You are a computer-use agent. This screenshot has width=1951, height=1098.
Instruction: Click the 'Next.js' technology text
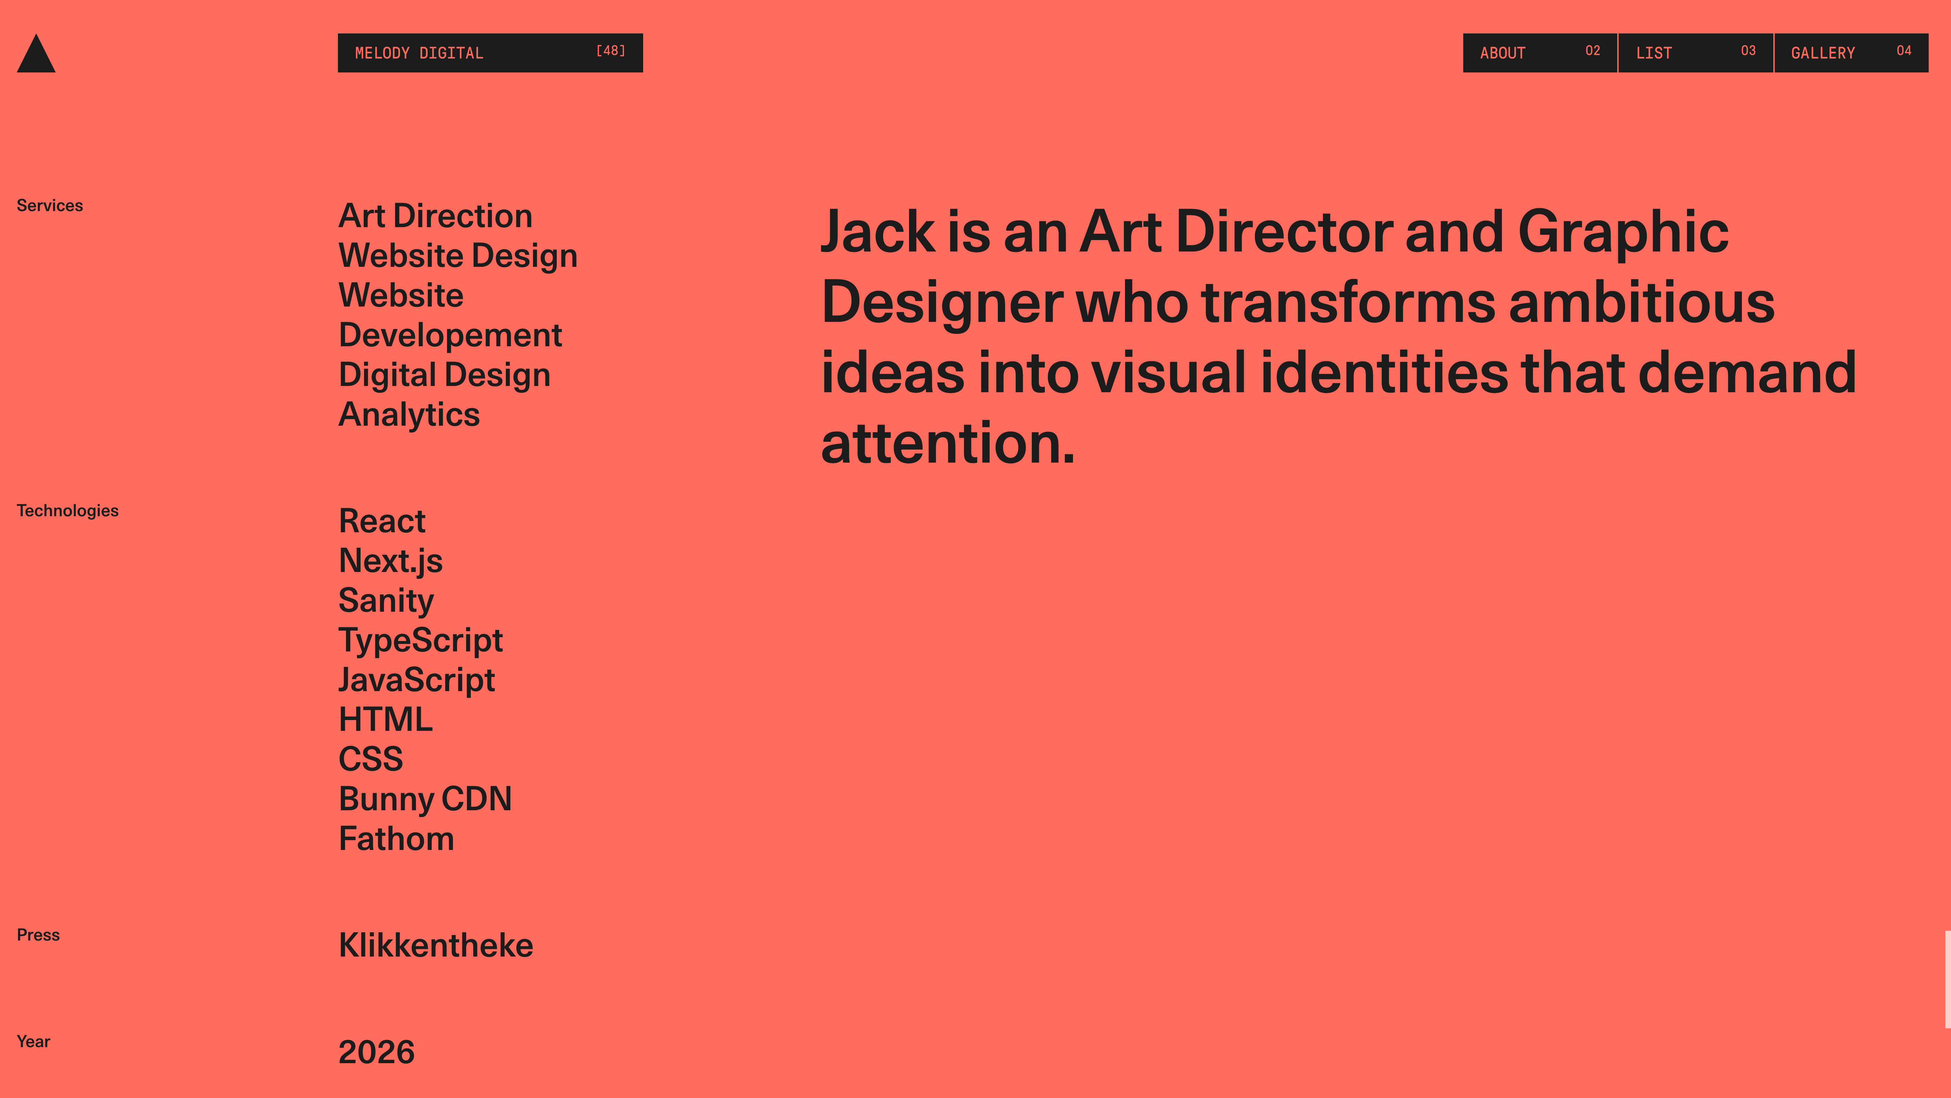tap(391, 561)
